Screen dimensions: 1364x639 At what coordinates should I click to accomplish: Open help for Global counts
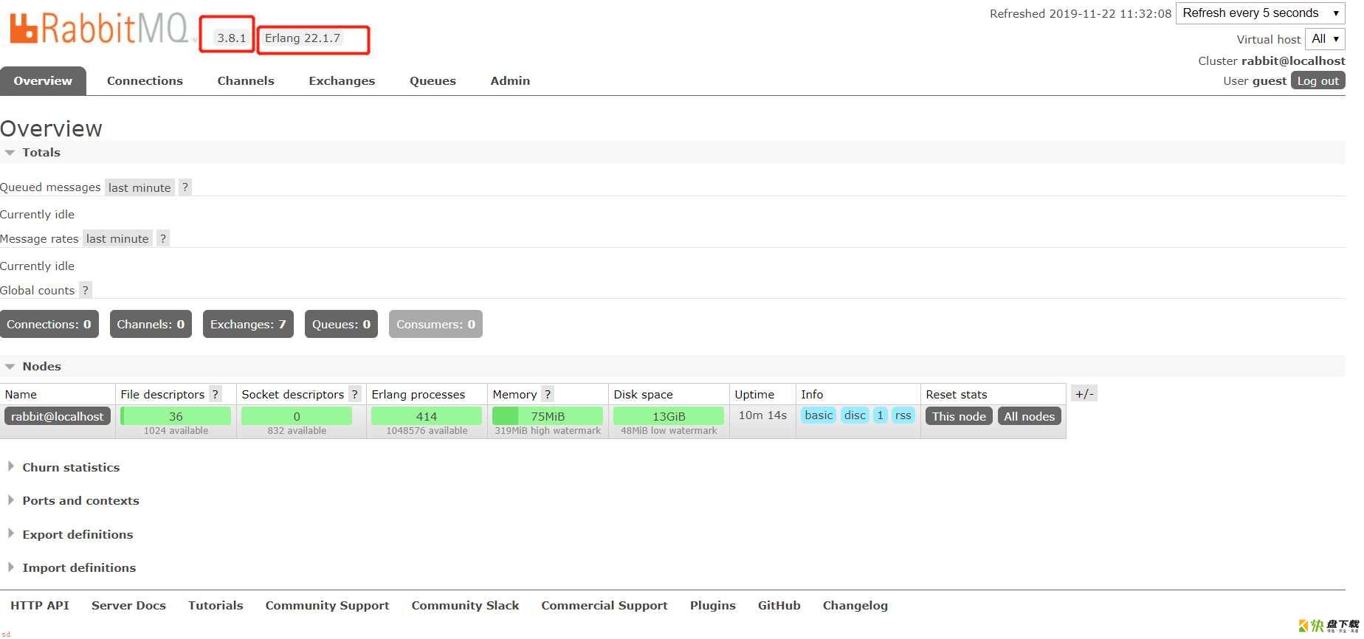tap(86, 290)
